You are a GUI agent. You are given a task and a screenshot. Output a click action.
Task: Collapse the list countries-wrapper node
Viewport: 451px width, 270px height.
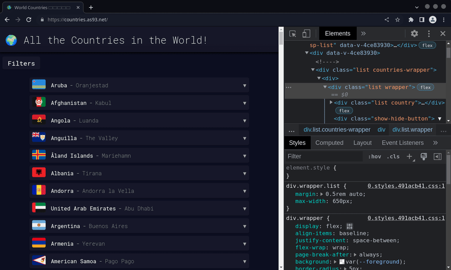click(x=313, y=70)
